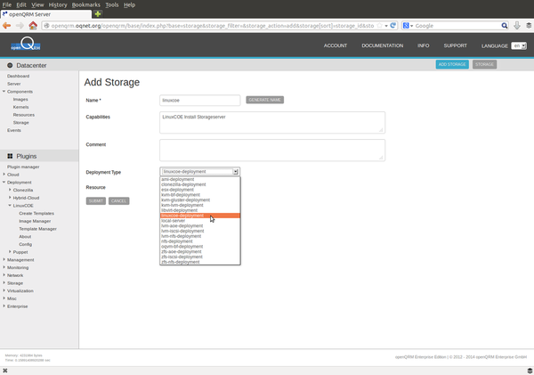
Task: Click the Google search engine icon
Action: click(406, 26)
